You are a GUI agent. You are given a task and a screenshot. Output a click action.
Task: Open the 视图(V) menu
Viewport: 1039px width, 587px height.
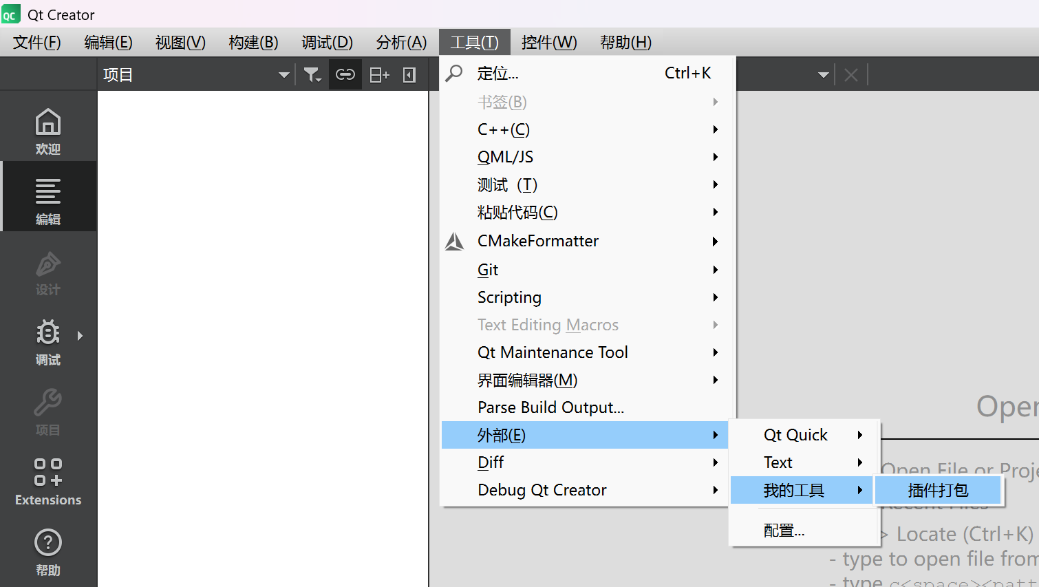pyautogui.click(x=180, y=42)
